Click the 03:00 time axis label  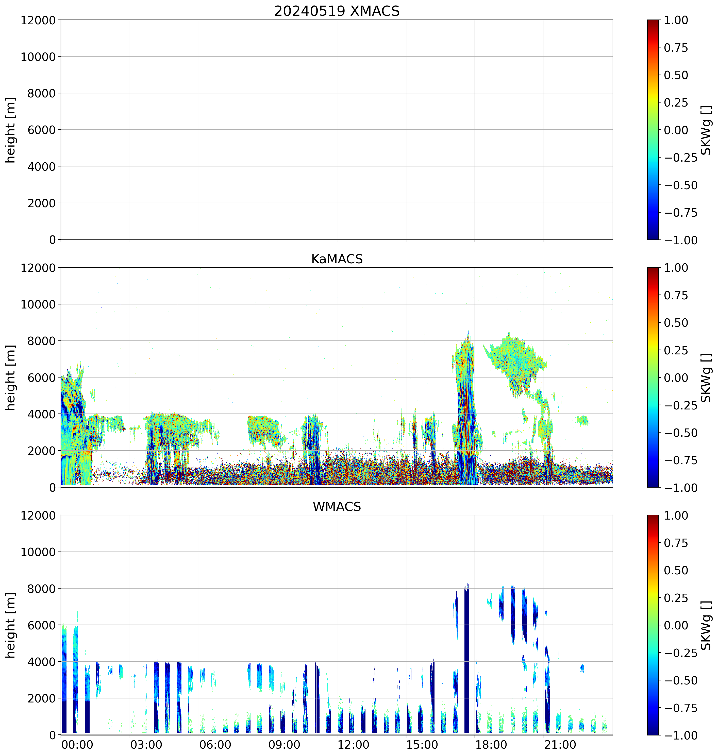pyautogui.click(x=146, y=745)
